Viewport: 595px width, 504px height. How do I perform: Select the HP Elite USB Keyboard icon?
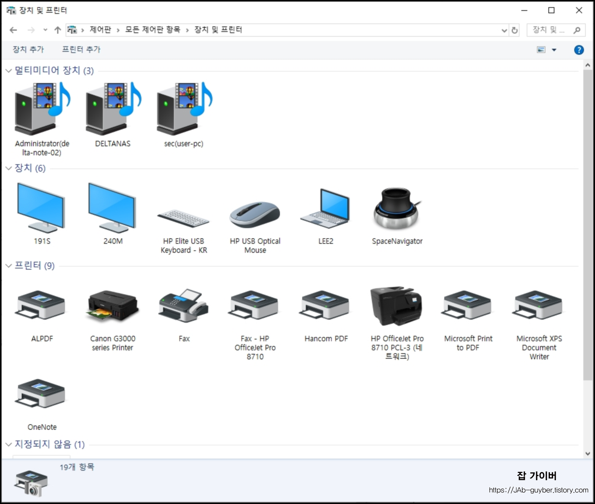183,218
